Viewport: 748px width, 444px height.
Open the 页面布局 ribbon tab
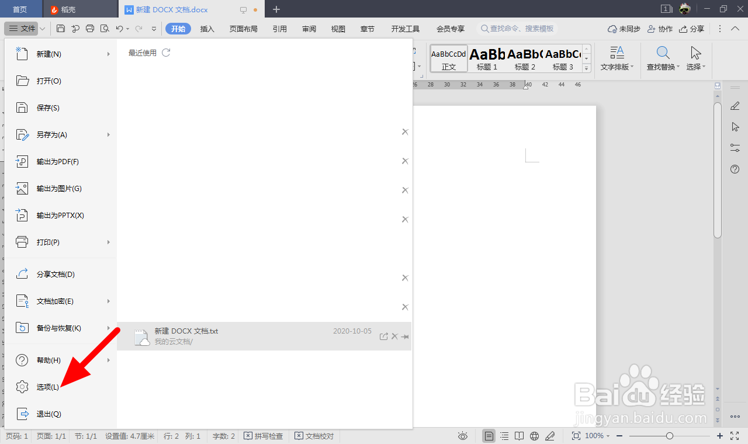243,29
